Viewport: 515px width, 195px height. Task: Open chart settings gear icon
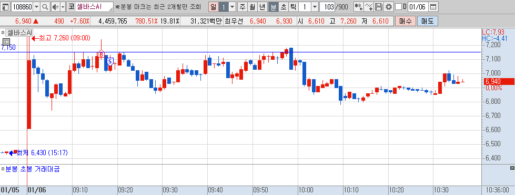(389, 6)
